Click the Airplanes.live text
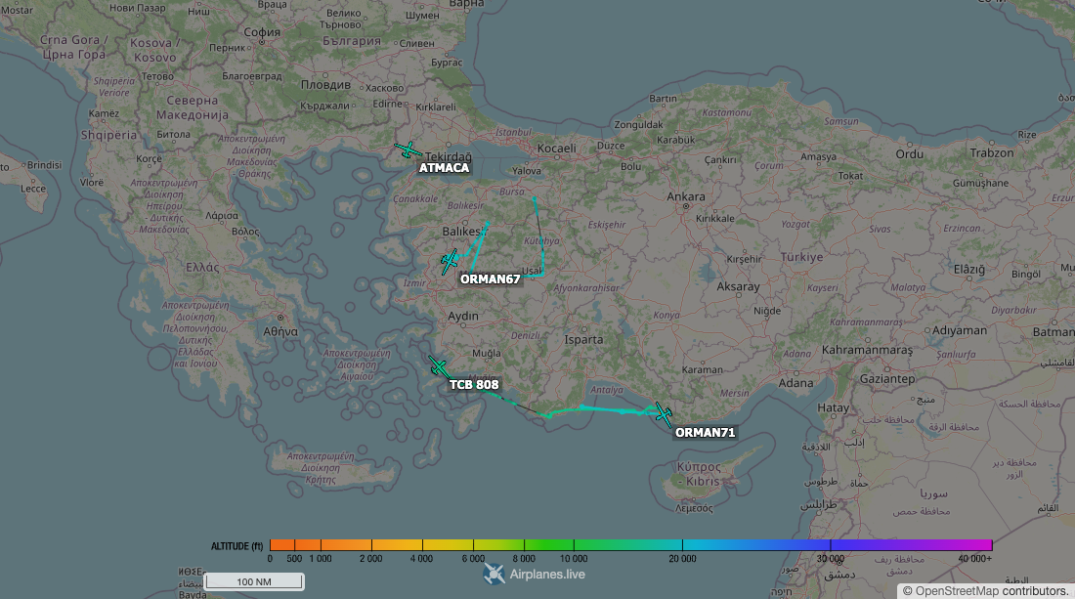1075x599 pixels. (x=547, y=575)
